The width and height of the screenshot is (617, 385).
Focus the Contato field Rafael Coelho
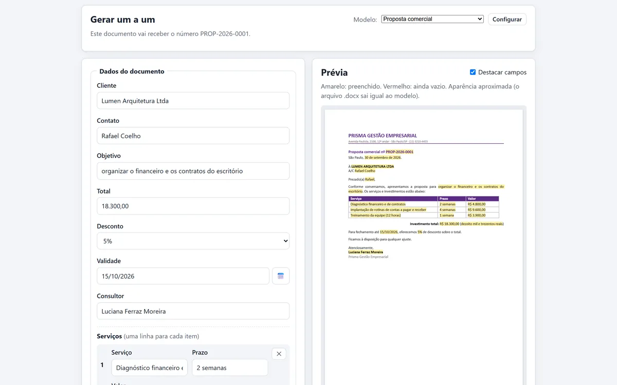193,136
